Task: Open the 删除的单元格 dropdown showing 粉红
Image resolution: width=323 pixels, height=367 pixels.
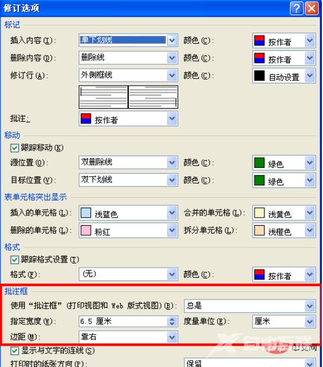Action: click(128, 230)
